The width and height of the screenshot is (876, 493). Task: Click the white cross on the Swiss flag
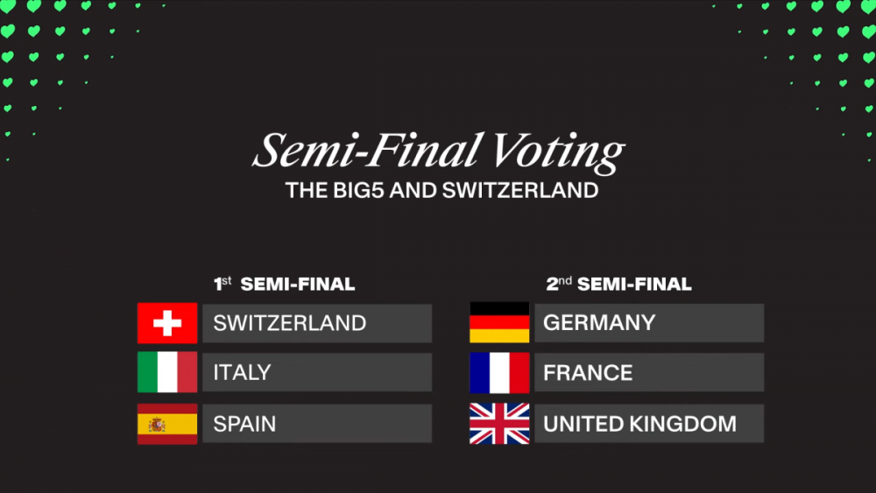click(x=166, y=323)
